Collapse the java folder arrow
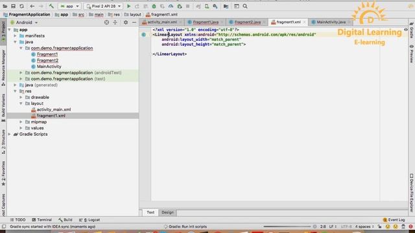The height and width of the screenshot is (233, 415). [x=16, y=42]
